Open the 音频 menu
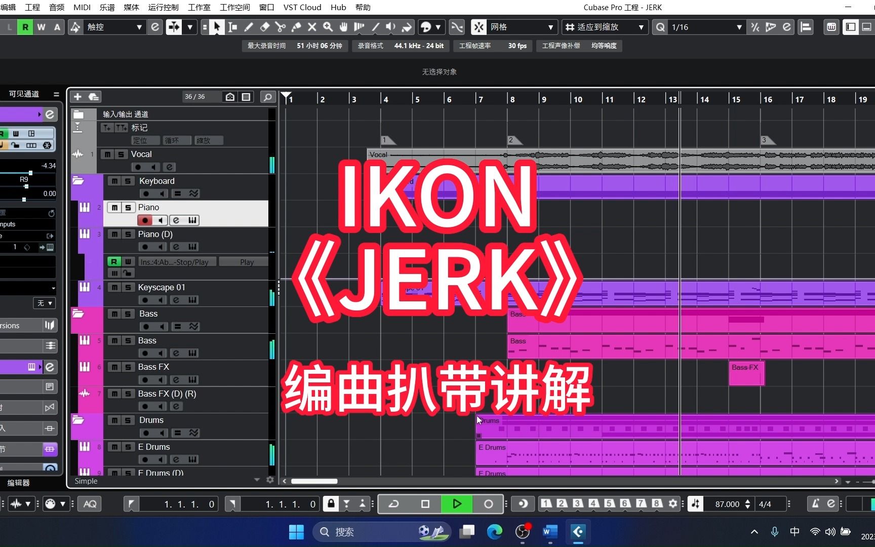The width and height of the screenshot is (875, 547). pyautogui.click(x=57, y=7)
